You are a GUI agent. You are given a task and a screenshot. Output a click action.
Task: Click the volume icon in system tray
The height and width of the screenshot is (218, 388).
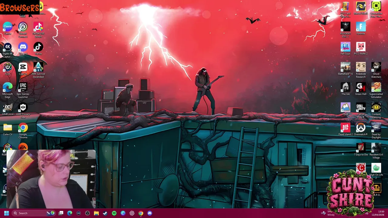[367, 213]
